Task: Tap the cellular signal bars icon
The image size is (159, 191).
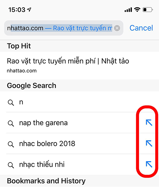Action: [x=128, y=10]
